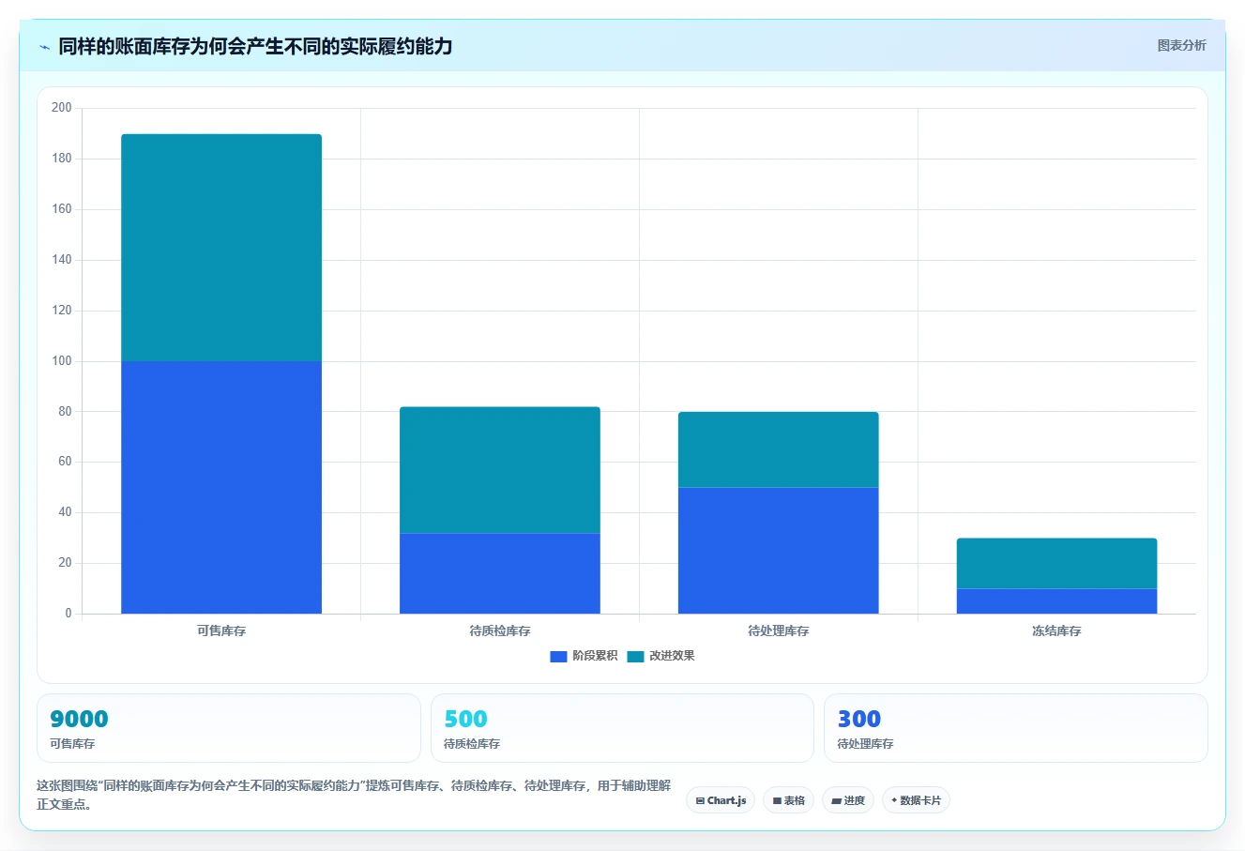Click the blue segment of 待质检库存 bar
This screenshot has height=851, width=1245.
pyautogui.click(x=500, y=573)
